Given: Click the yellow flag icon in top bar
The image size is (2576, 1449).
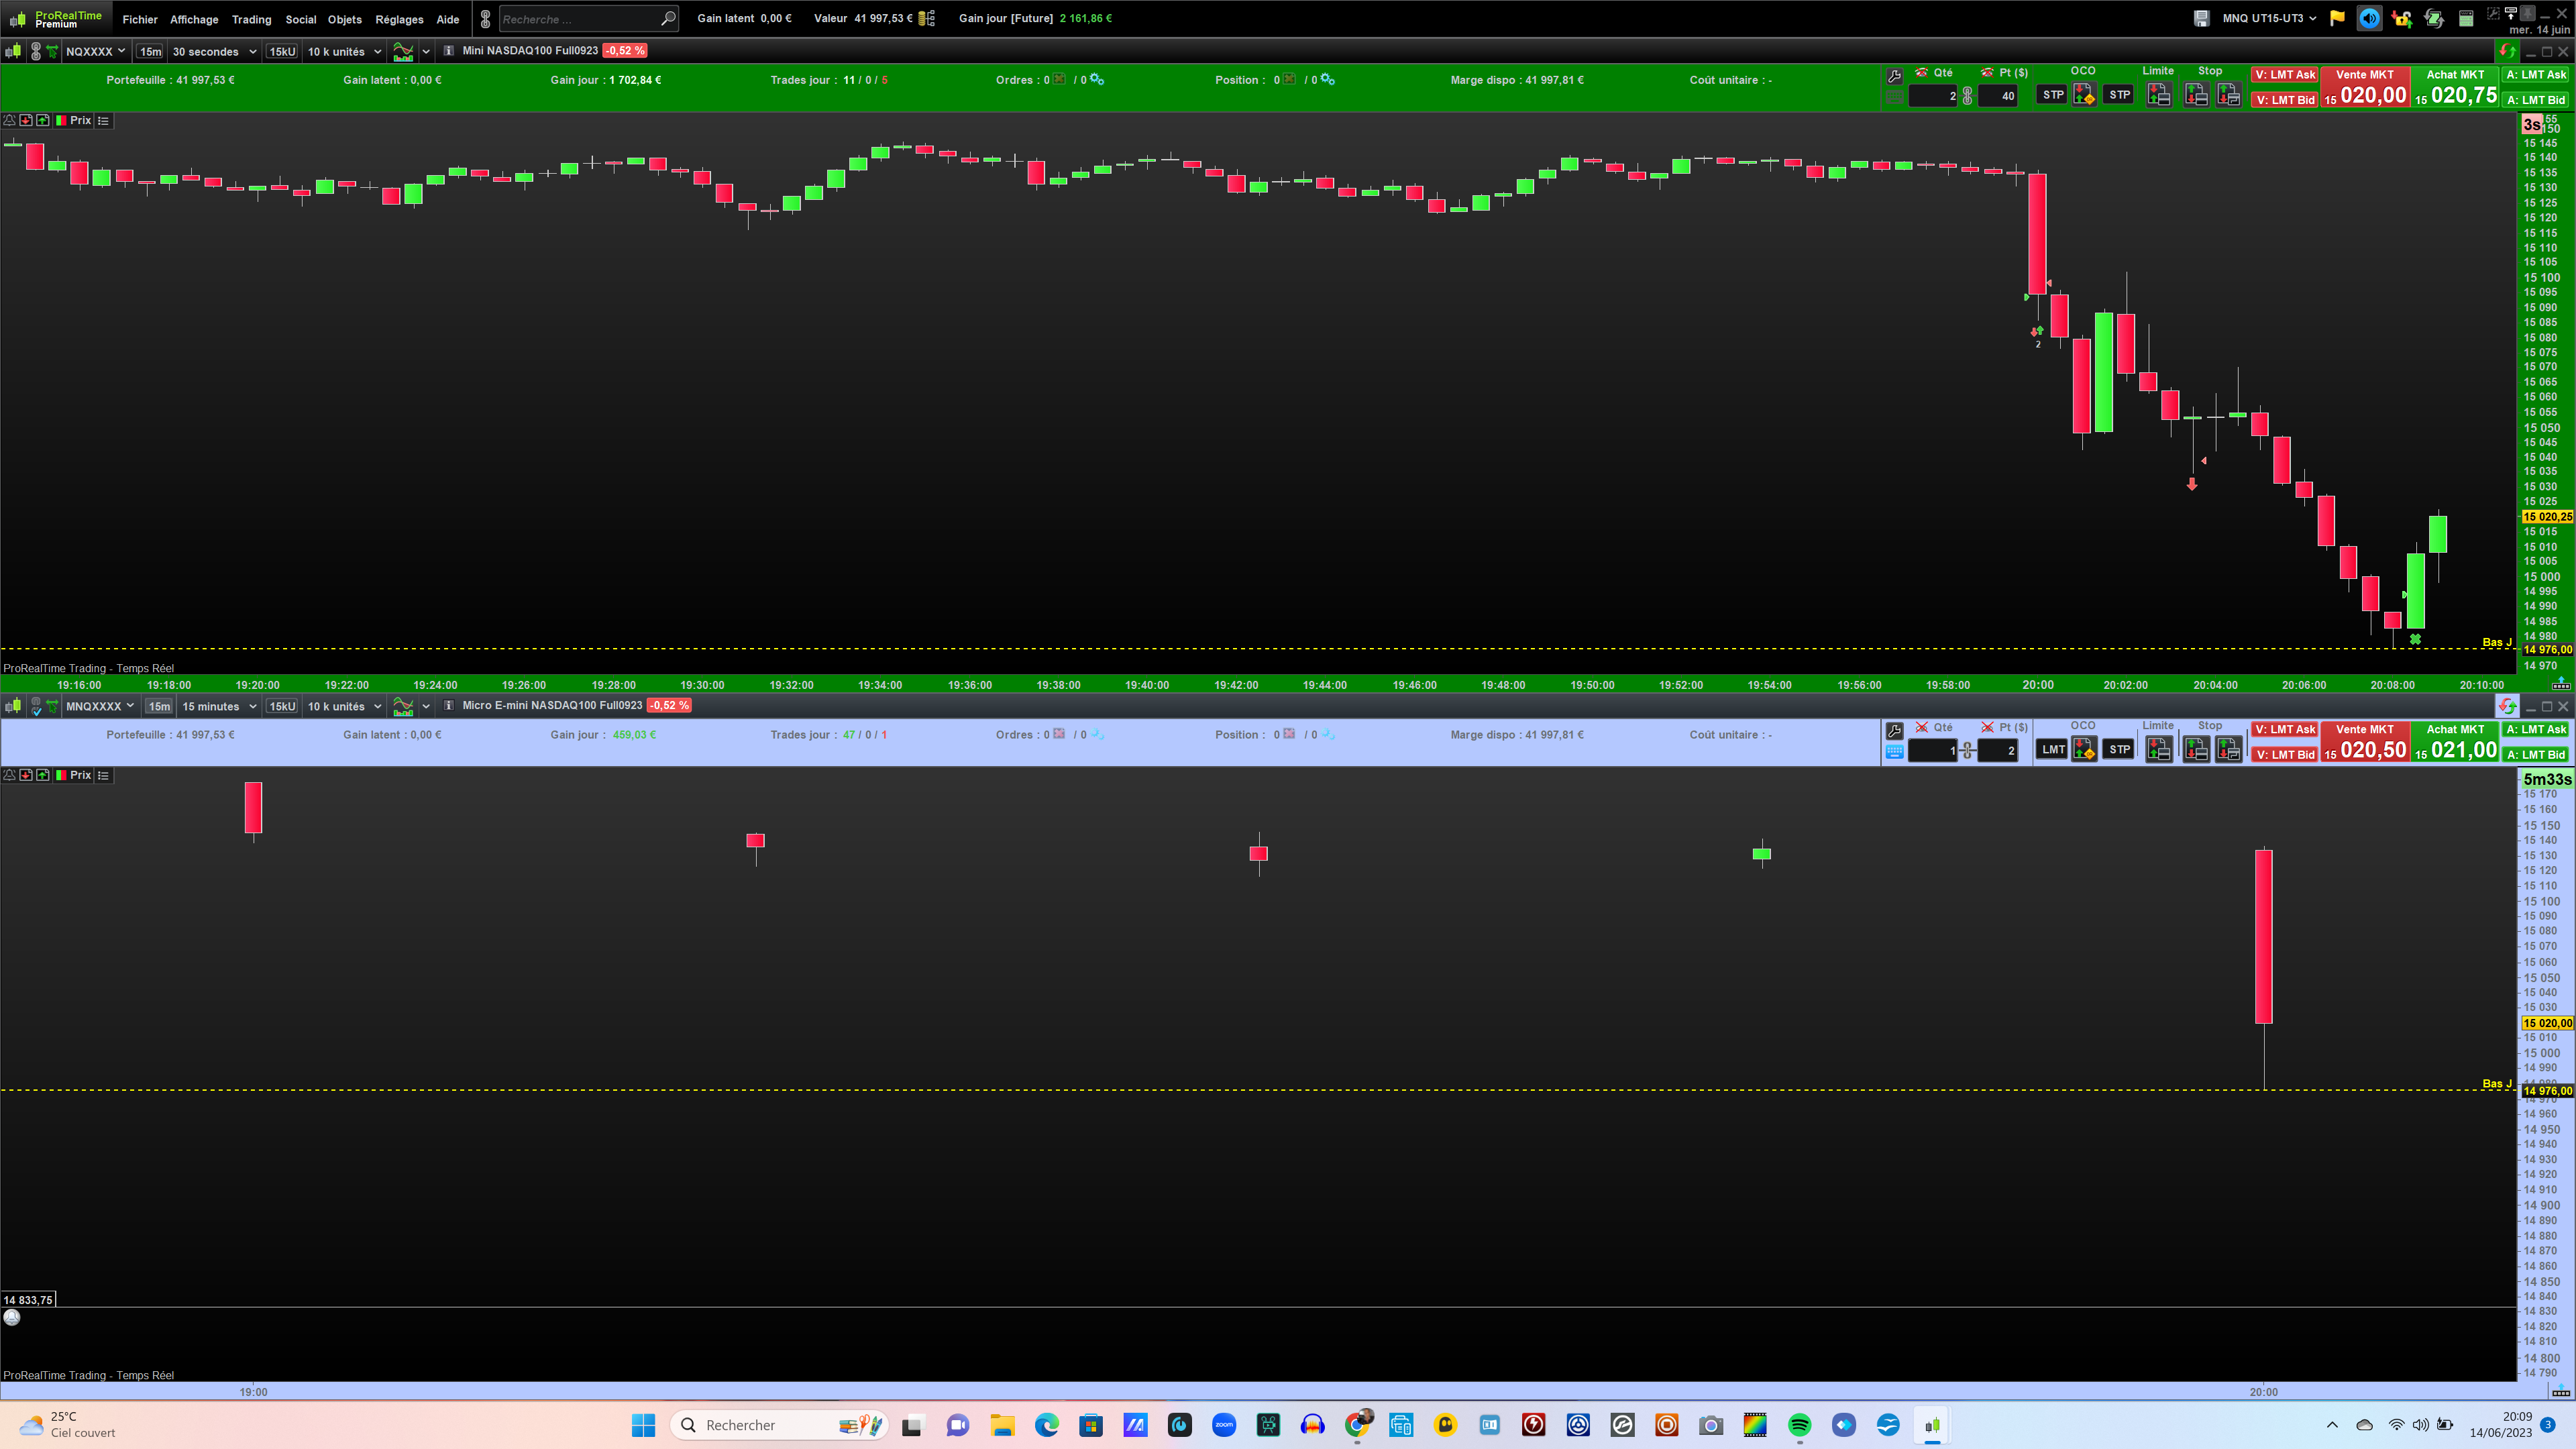Looking at the screenshot, I should point(2337,18).
